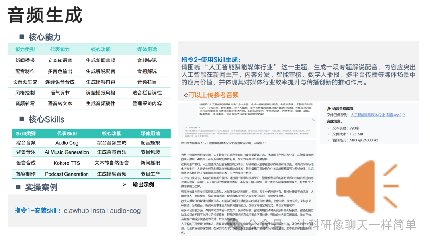The image size is (430, 242).
Task: Click the 多音色输出 cell
Action: [x=60, y=71]
